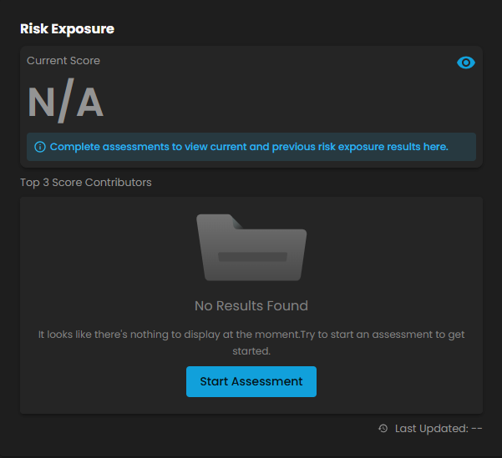
Task: Select the Top 3 Score Contributors label
Action: point(86,183)
